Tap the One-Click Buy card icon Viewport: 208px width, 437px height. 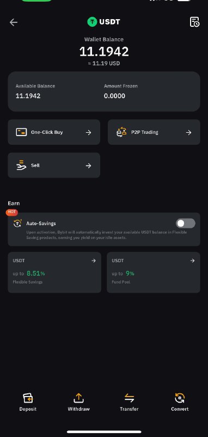coord(21,132)
